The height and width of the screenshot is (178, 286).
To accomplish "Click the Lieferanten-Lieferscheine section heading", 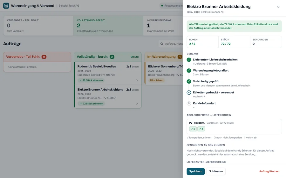I will [x=206, y=162].
